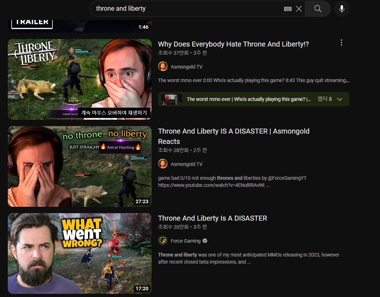Click Force Gaming channel avatar icon
380x297 pixels.
[x=163, y=241]
